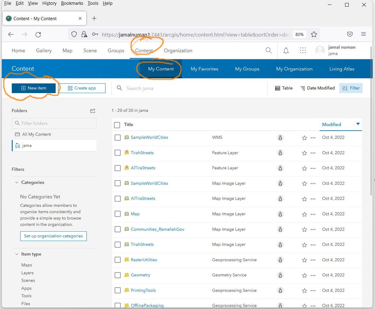Click the Search jama input field

189,88
